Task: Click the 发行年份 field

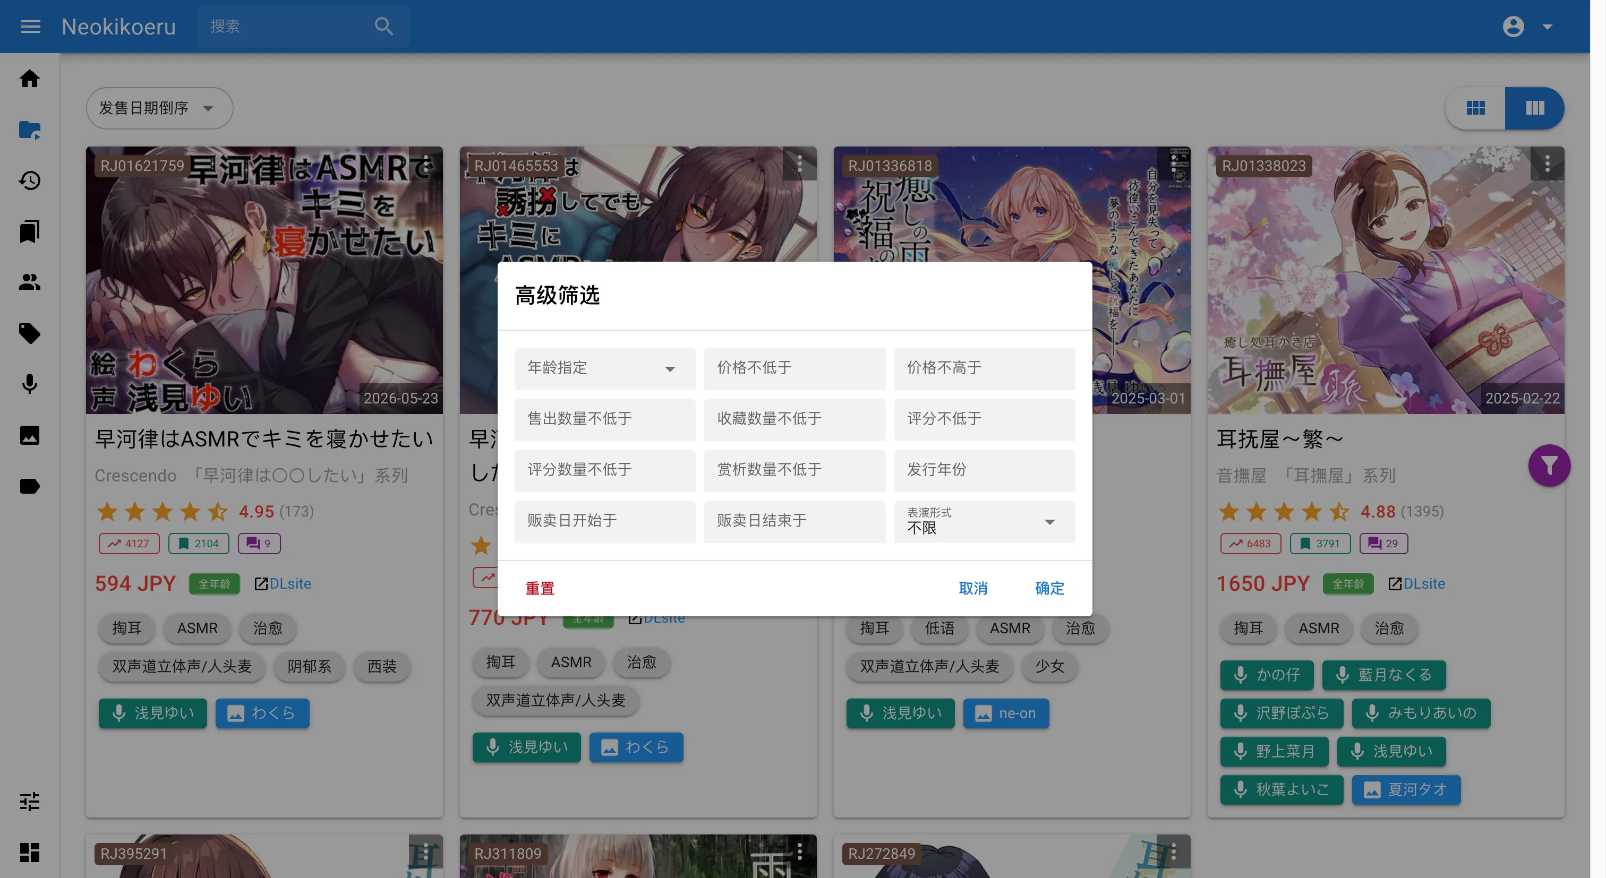Action: point(985,470)
